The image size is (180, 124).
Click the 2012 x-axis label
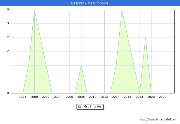[x=104, y=97]
